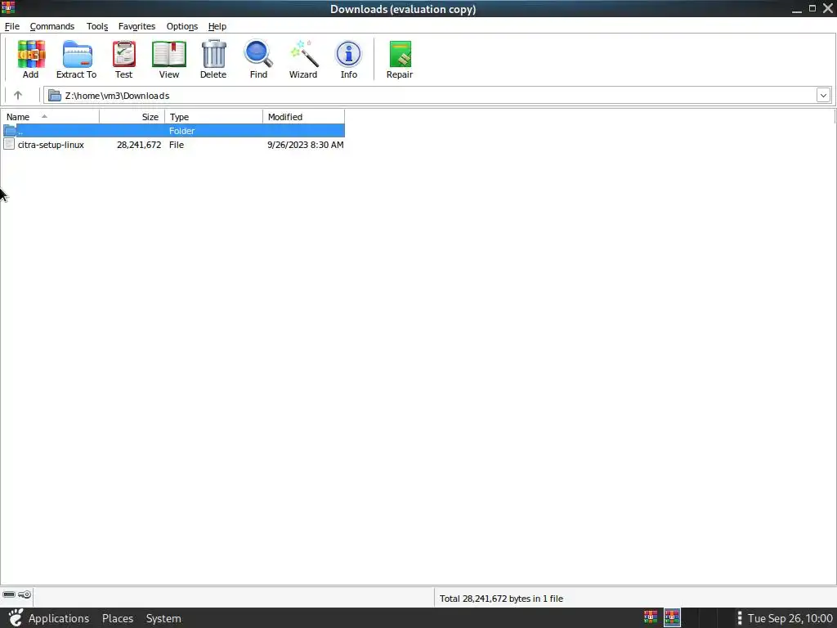The height and width of the screenshot is (628, 837).
Task: Open the Favorites menu
Action: (137, 26)
